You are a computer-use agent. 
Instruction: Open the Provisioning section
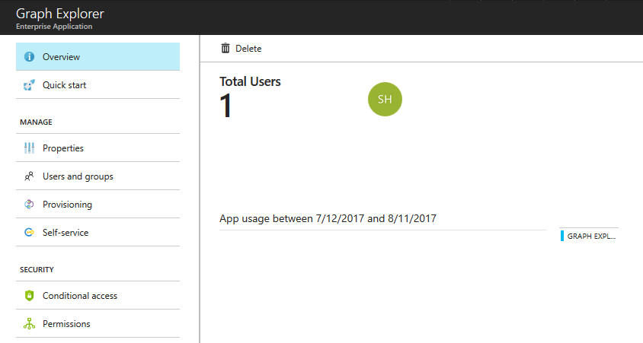click(x=98, y=205)
